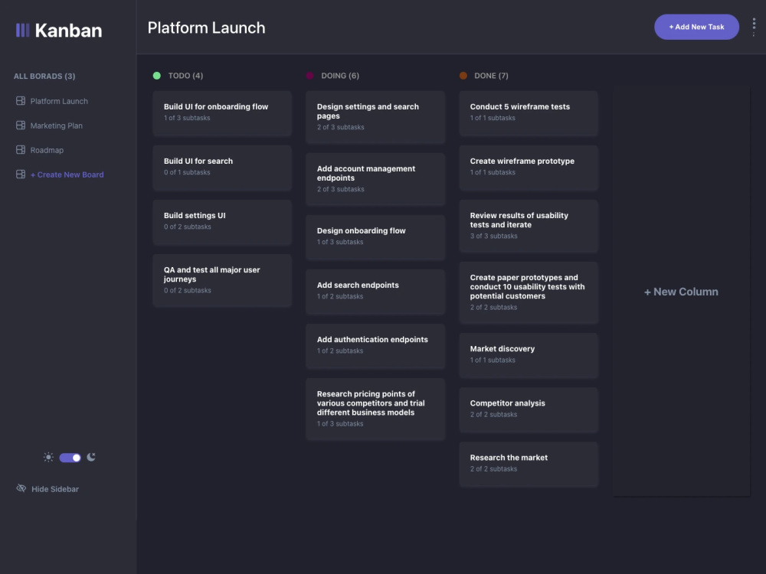Click the board icon beside Create New Board
This screenshot has width=766, height=574.
(21, 174)
